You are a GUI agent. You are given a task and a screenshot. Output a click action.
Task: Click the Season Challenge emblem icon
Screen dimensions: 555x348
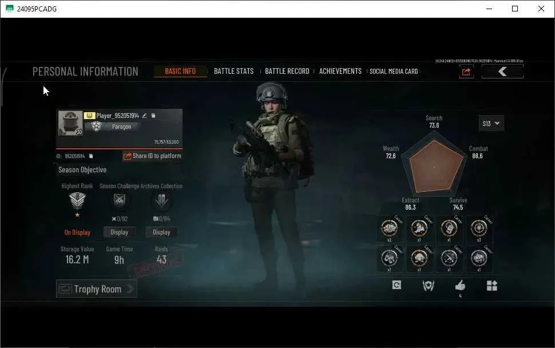point(119,201)
